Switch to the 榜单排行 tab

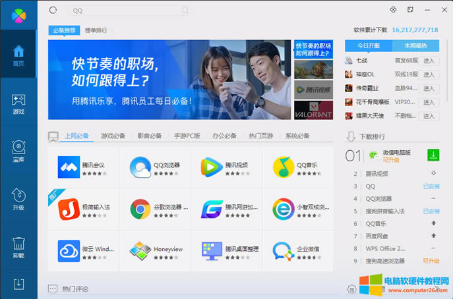pos(96,30)
